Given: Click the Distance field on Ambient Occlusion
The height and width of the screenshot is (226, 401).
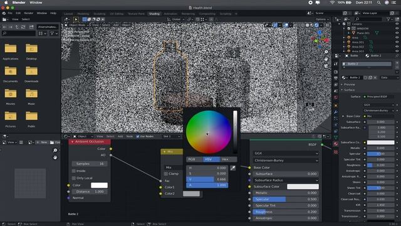Looking at the screenshot, I should coord(90,191).
